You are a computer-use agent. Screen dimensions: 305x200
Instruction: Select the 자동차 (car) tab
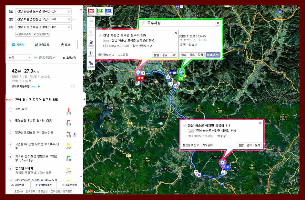(18, 45)
